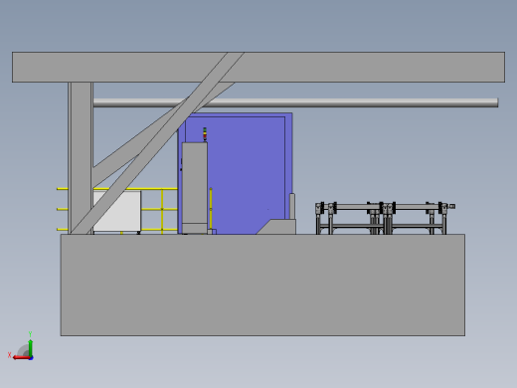Image resolution: width=517 pixels, height=388 pixels.
Task: Select the long diagonal brace
Action: coord(157,143)
